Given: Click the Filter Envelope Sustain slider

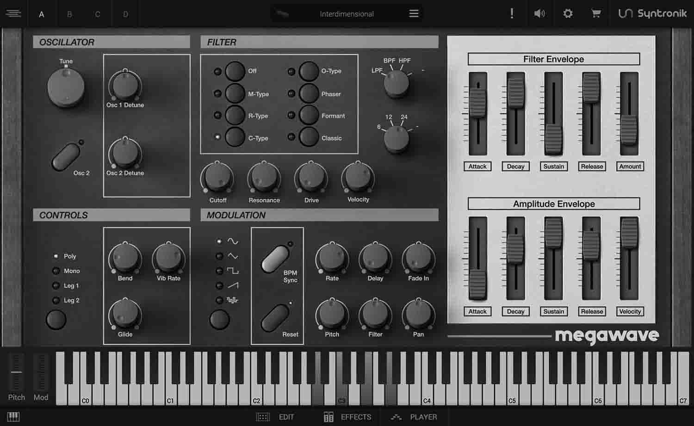Looking at the screenshot, I should (553, 139).
